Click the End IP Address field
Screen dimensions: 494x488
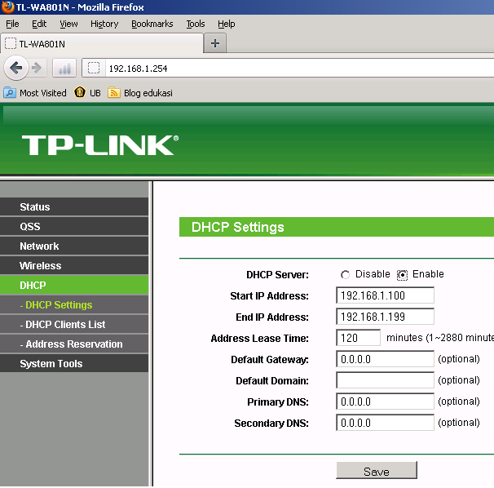tap(385, 317)
